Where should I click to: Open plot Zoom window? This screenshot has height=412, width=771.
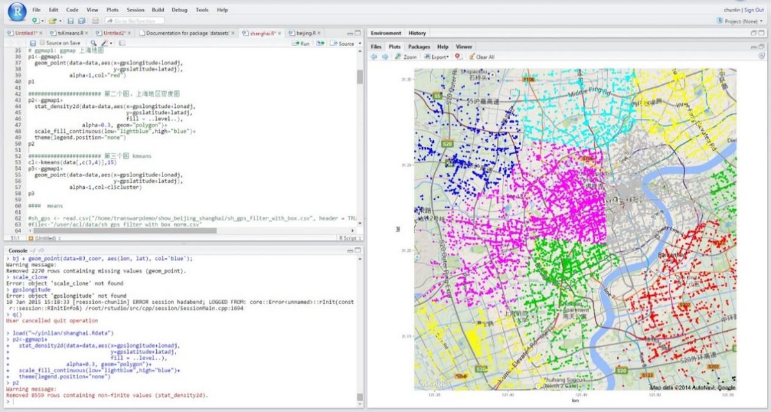406,56
